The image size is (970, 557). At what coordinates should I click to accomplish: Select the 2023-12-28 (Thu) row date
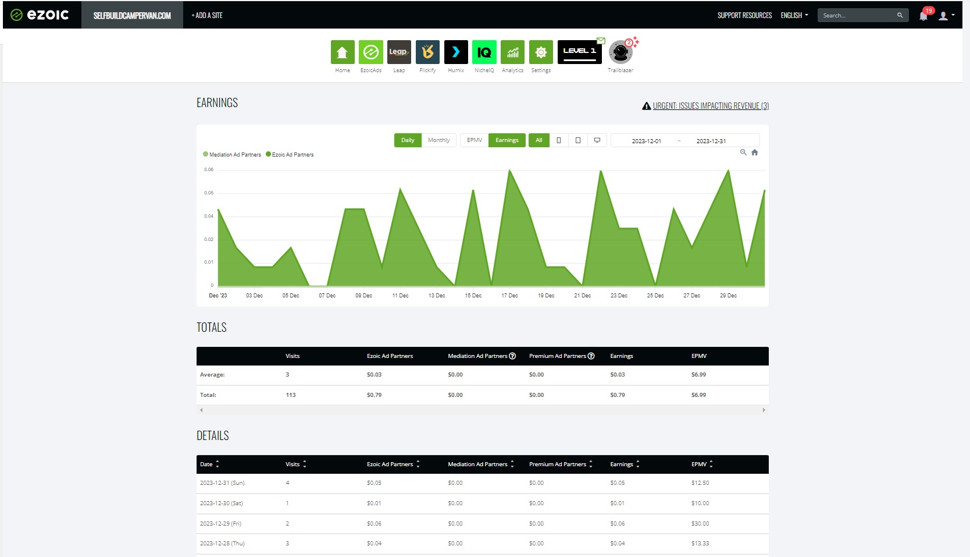click(222, 544)
